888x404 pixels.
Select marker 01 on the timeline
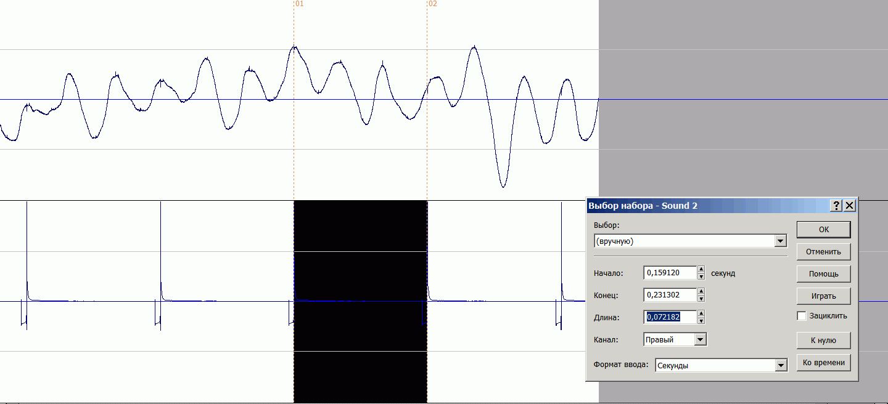[x=298, y=4]
